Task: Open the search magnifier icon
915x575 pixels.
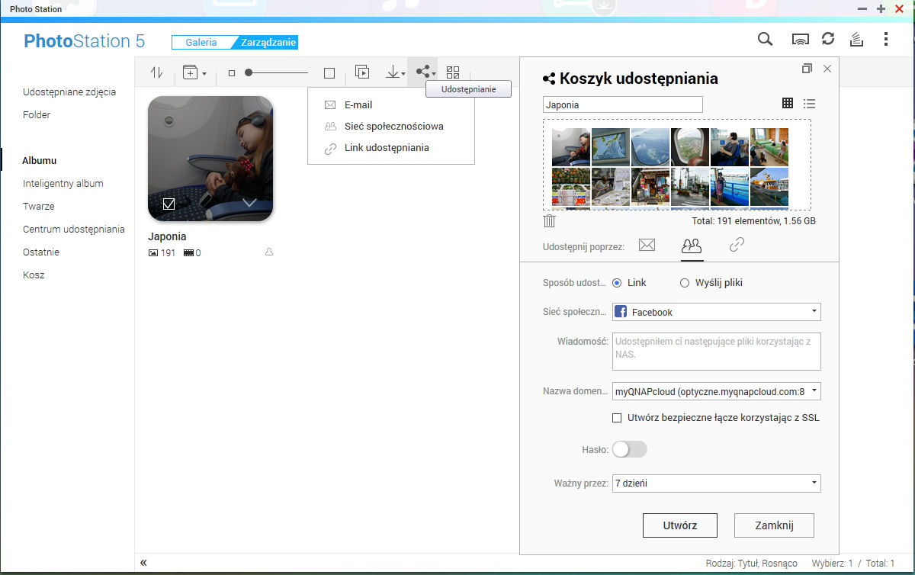Action: 765,40
